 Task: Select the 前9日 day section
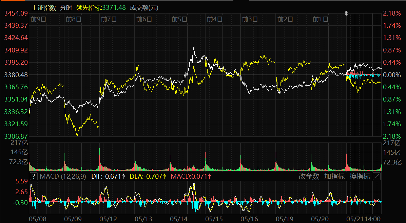[38, 19]
